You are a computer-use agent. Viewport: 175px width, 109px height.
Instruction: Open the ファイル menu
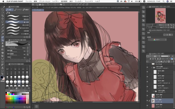tap(29, 1)
